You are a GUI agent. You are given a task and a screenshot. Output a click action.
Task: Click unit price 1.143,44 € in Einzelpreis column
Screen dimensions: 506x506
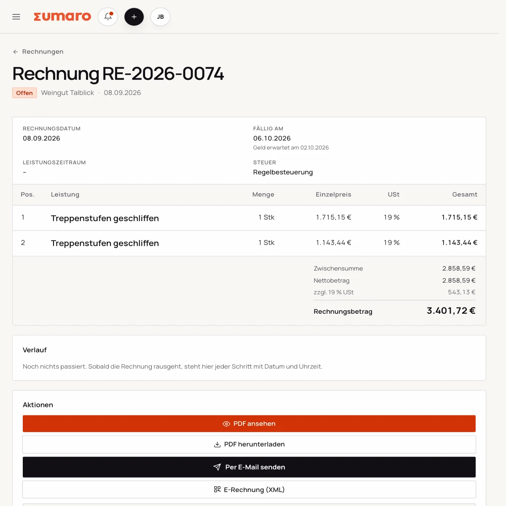pyautogui.click(x=334, y=242)
